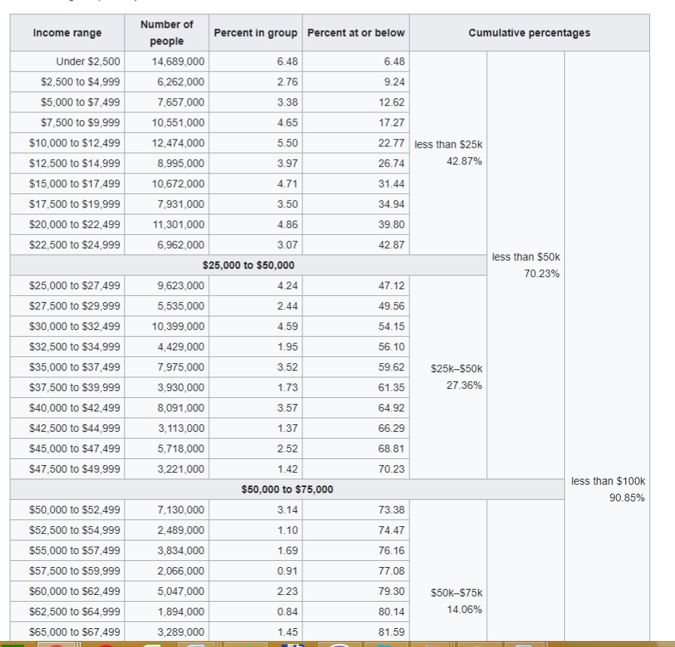Select the people count 14,689,000

178,62
